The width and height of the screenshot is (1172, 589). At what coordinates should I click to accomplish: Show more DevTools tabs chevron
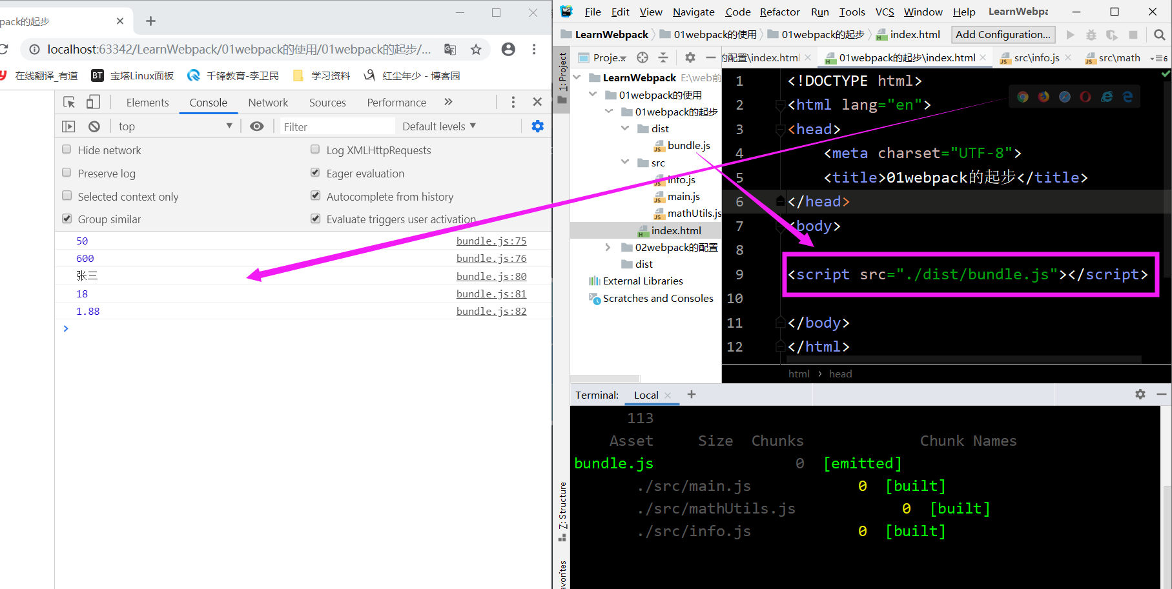tap(448, 102)
